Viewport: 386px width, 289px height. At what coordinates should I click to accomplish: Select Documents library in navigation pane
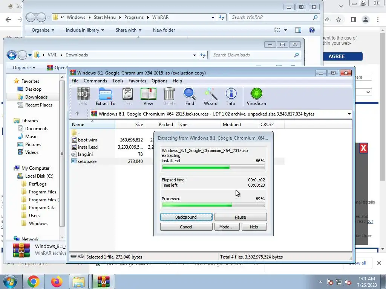(x=37, y=129)
